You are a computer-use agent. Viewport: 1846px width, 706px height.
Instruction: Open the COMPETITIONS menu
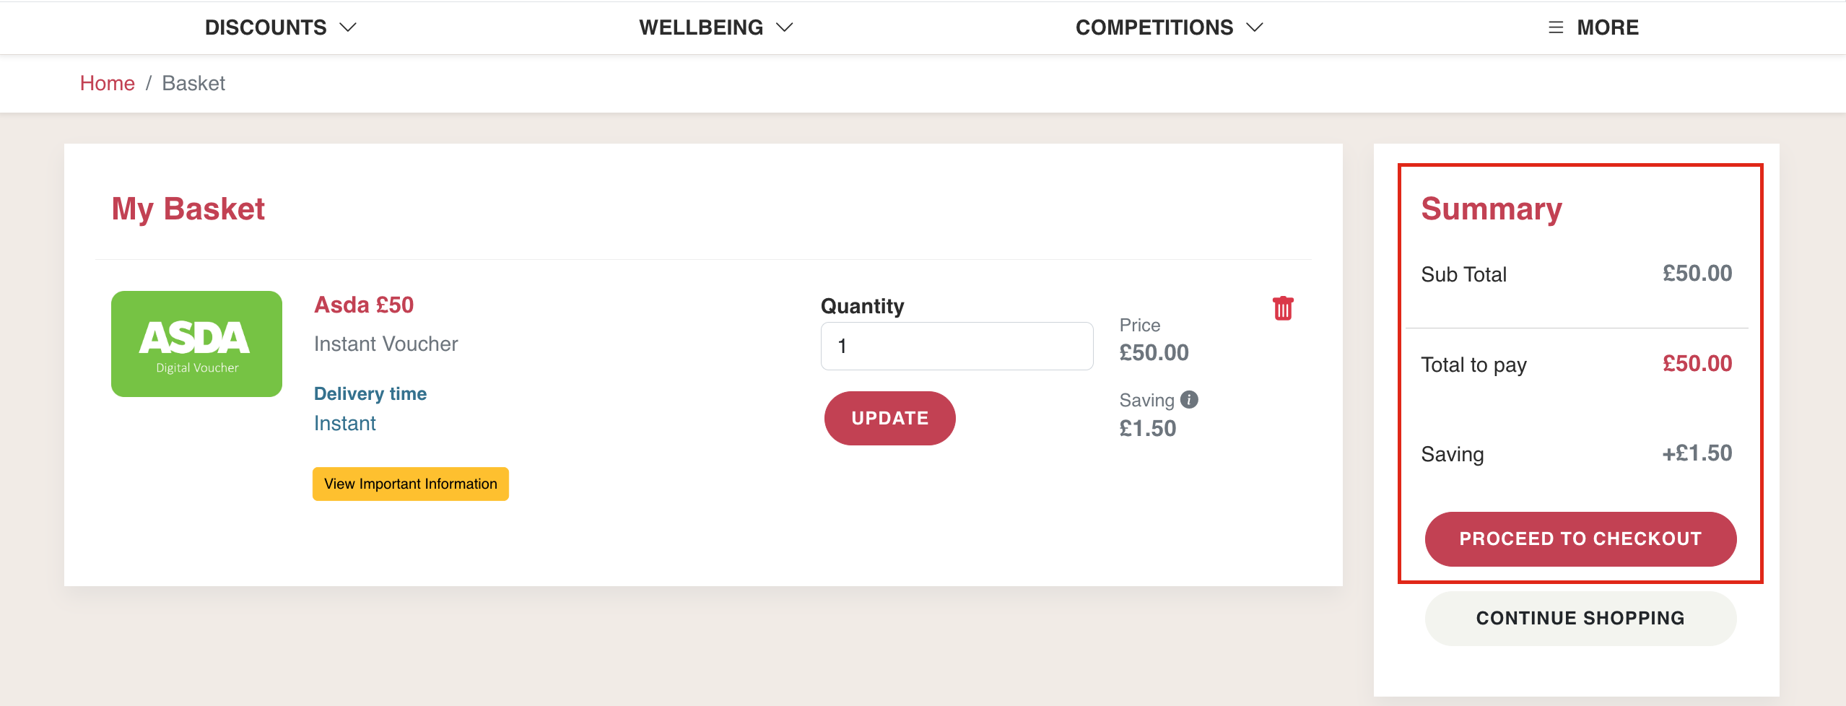pos(1170,27)
